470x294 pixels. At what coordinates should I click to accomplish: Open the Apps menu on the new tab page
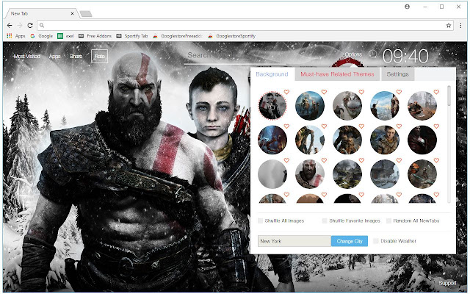(x=55, y=56)
